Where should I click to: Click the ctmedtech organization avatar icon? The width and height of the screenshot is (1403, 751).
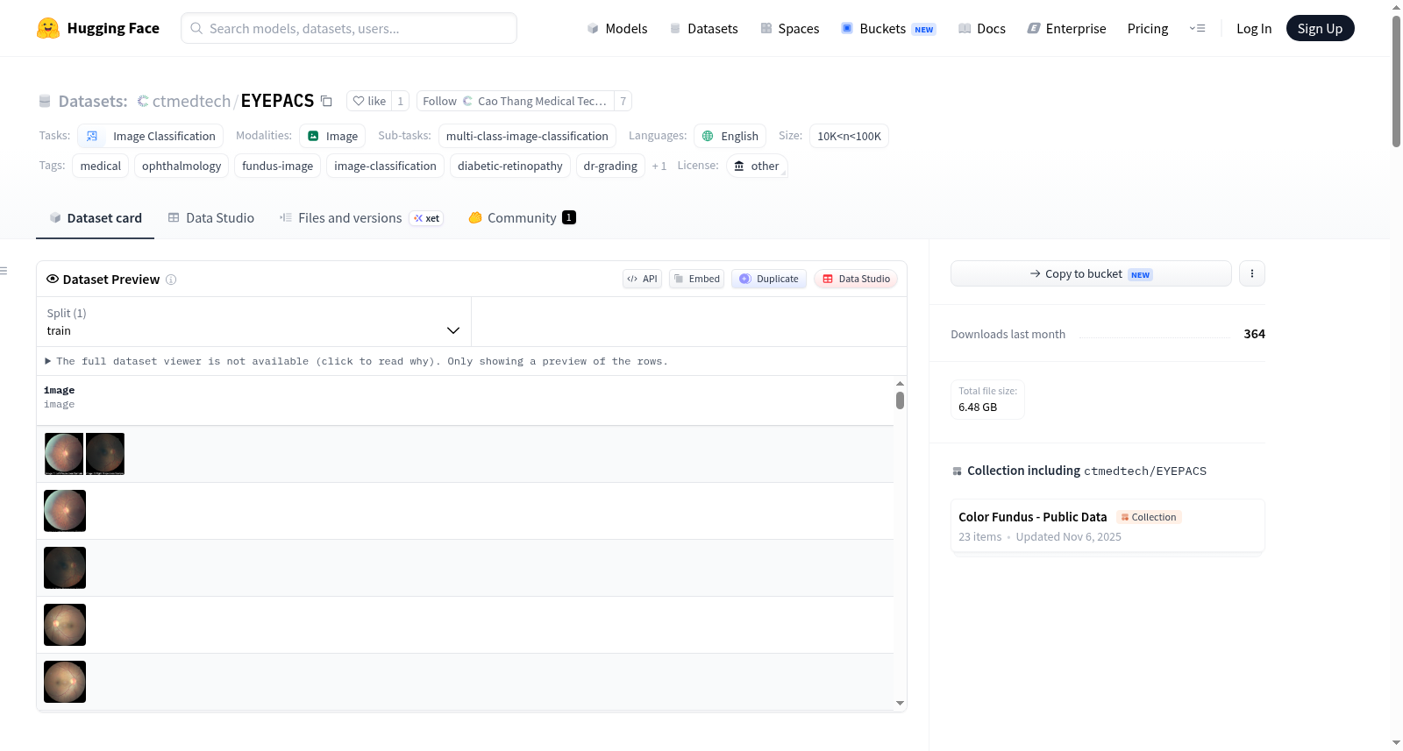tap(143, 101)
